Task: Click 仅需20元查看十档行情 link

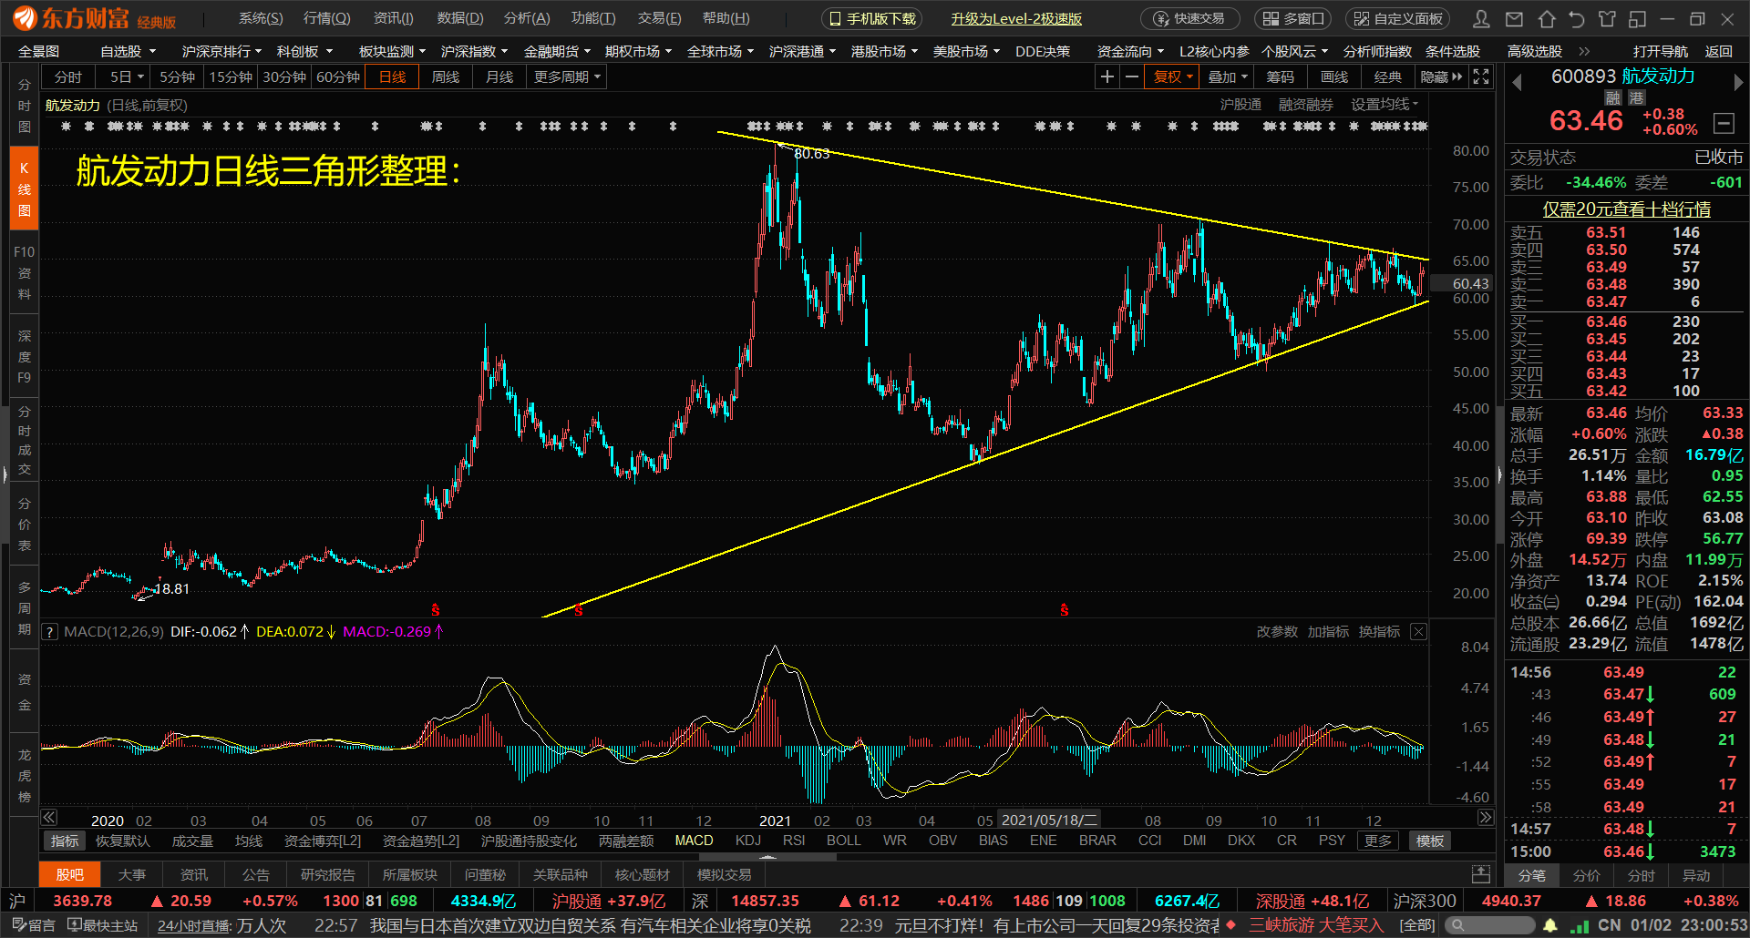Action: [1626, 209]
